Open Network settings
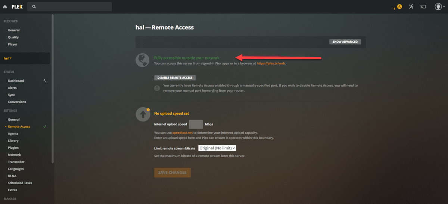Image resolution: width=448 pixels, height=204 pixels. (15, 155)
